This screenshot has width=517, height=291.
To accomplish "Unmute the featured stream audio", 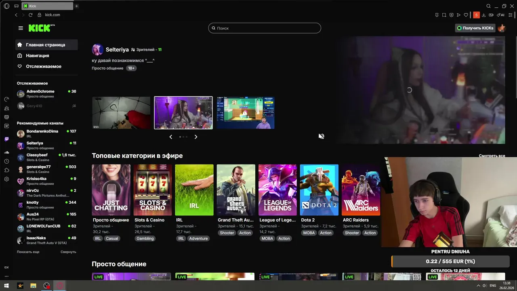I will [x=321, y=136].
